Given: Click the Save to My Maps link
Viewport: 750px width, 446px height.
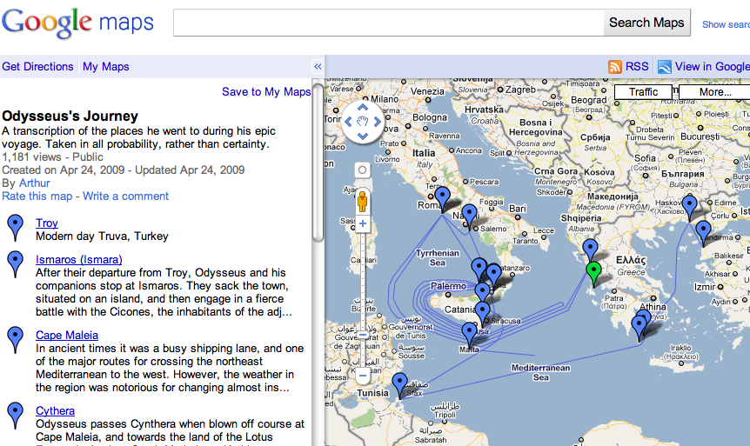Looking at the screenshot, I should [x=265, y=92].
